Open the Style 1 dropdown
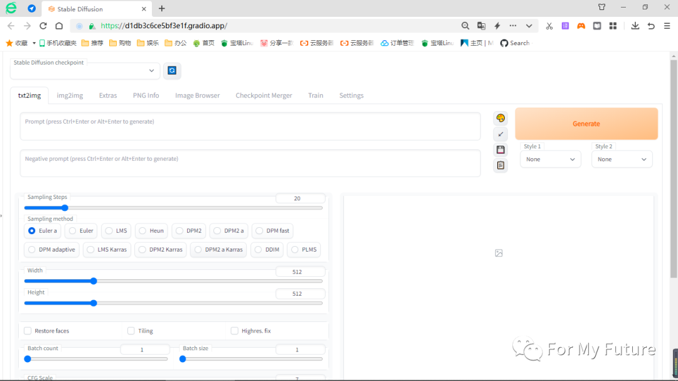This screenshot has height=381, width=678. click(x=550, y=159)
